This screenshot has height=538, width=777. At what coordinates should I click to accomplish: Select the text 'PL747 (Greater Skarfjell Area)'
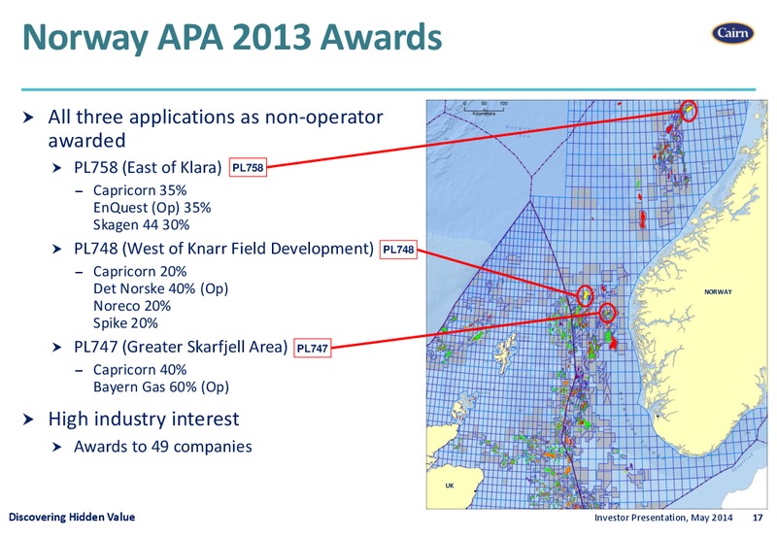click(181, 347)
